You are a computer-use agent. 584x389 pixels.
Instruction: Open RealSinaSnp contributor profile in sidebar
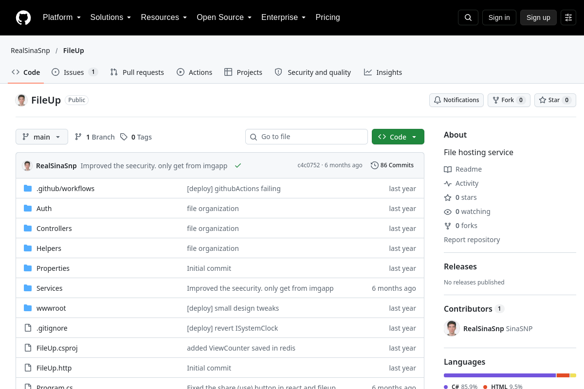tap(484, 329)
